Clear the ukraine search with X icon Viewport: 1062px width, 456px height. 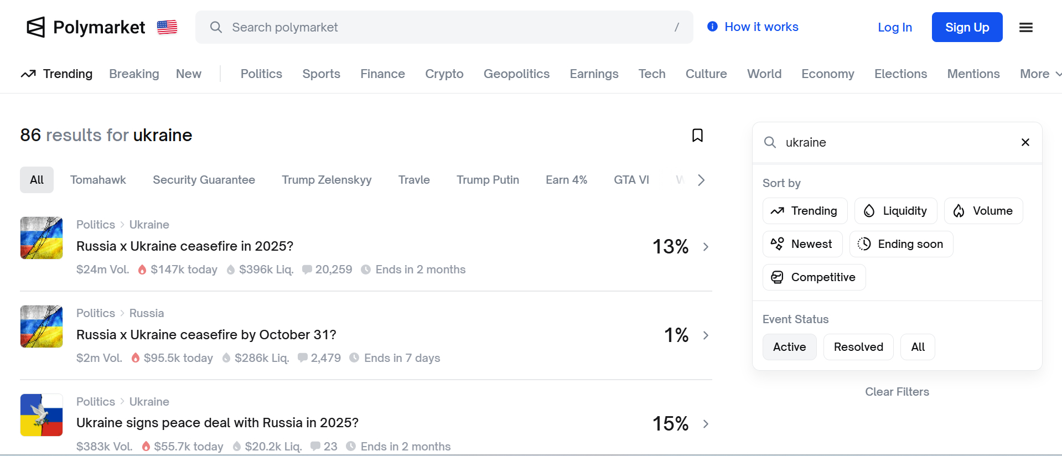point(1025,142)
